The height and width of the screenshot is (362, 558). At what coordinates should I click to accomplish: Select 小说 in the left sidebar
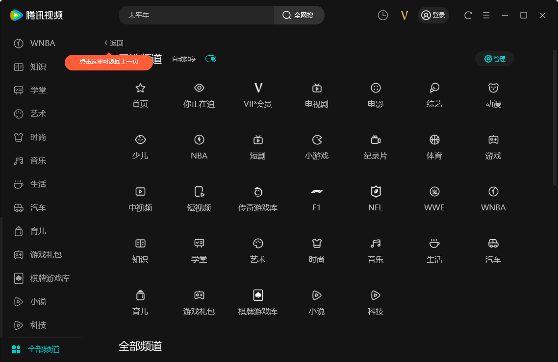click(x=38, y=301)
